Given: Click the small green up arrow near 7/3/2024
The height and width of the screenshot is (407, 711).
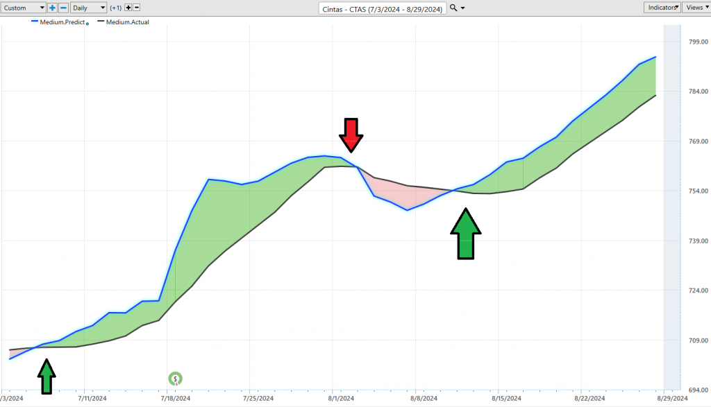Looking at the screenshot, I should pos(47,376).
